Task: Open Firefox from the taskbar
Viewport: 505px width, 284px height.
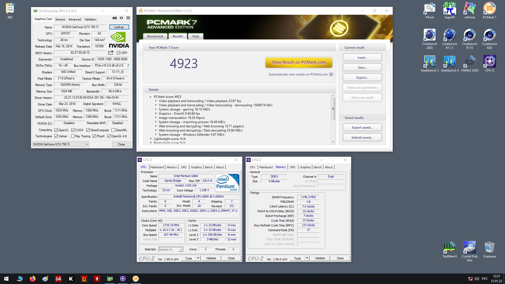Action: (33, 279)
